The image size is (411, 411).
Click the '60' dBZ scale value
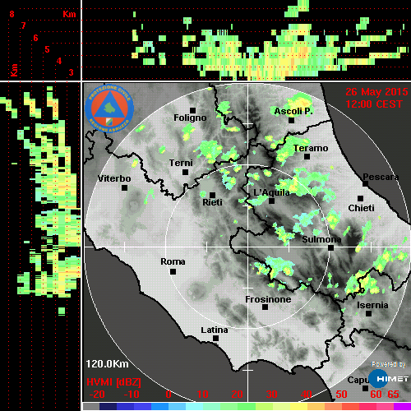pos(376,395)
